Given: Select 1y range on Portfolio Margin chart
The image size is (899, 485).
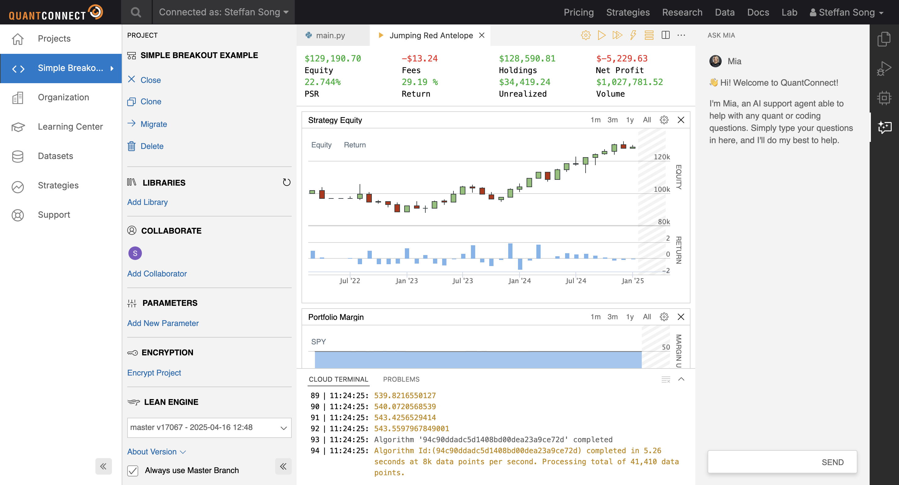Looking at the screenshot, I should [630, 317].
